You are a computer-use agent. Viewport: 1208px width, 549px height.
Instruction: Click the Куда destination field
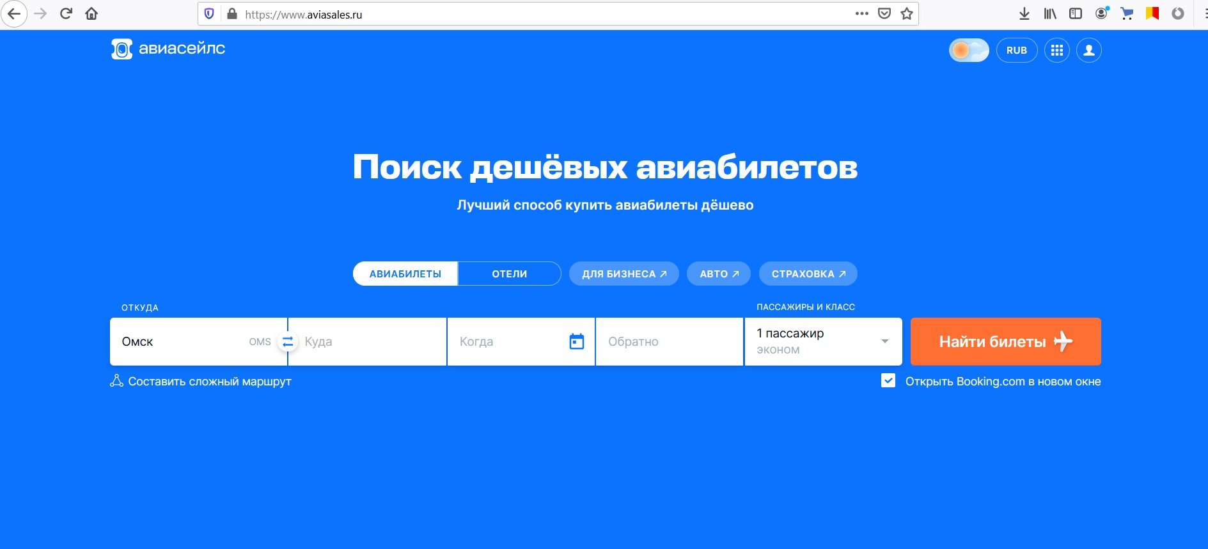[368, 341]
